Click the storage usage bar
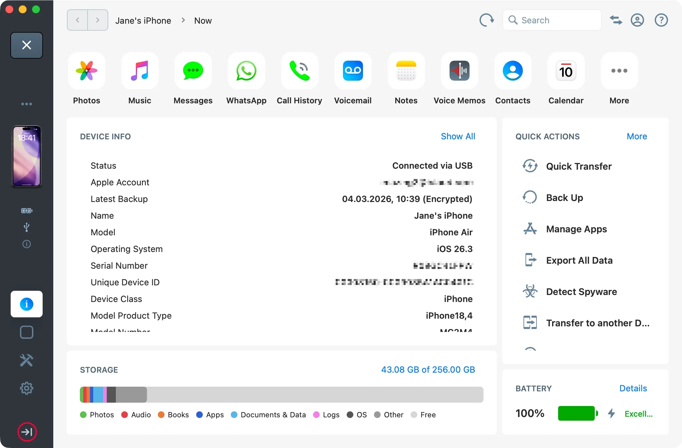 [281, 394]
